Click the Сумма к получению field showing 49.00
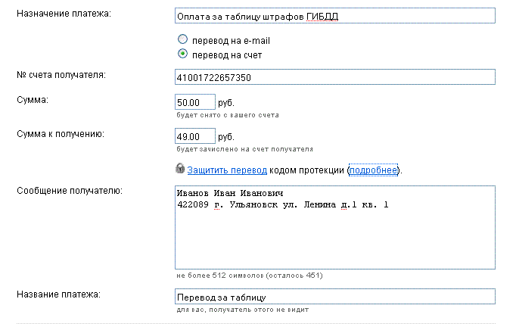The width and height of the screenshot is (516, 324). click(194, 136)
